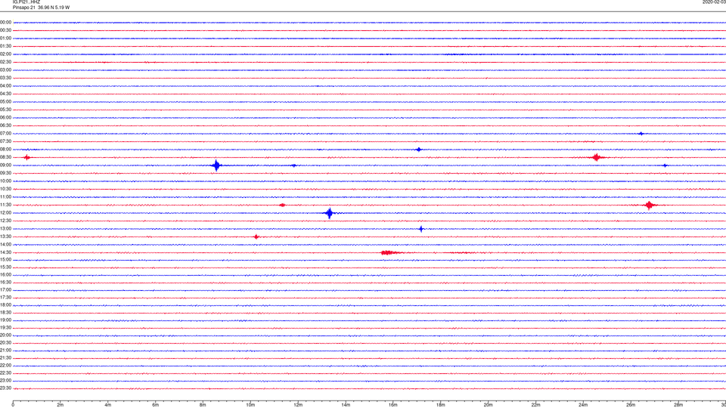726x408 pixels.
Task: Select the 02:00 row label
Action: (5, 54)
